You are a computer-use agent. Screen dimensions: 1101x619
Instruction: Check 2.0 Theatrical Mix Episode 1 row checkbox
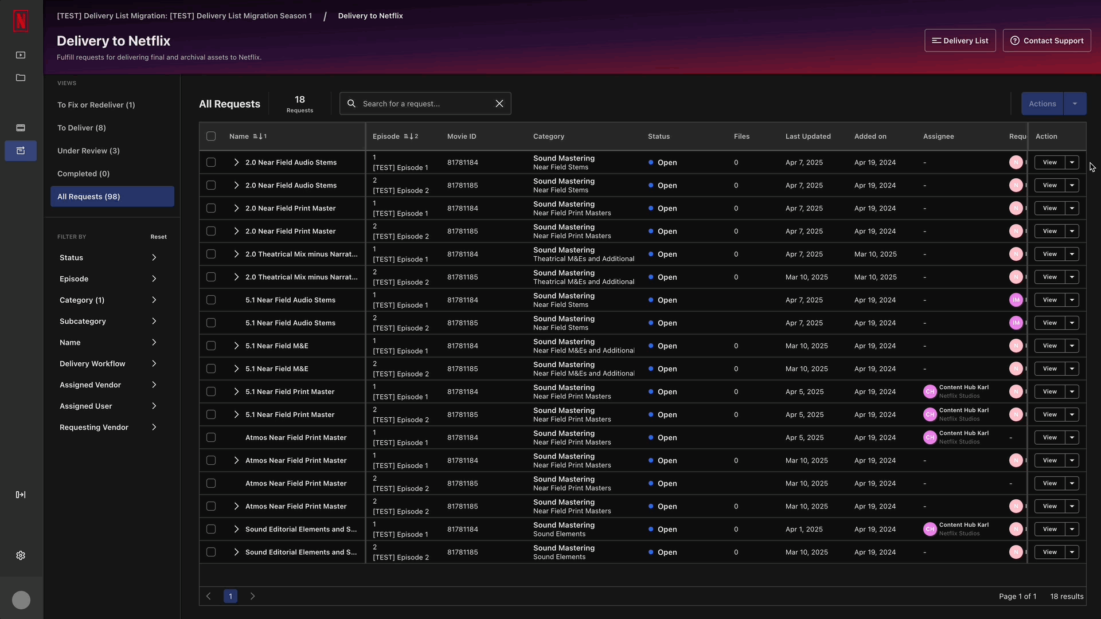pos(211,254)
